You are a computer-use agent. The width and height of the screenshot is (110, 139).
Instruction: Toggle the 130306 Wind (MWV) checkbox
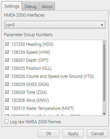click(x=7, y=100)
